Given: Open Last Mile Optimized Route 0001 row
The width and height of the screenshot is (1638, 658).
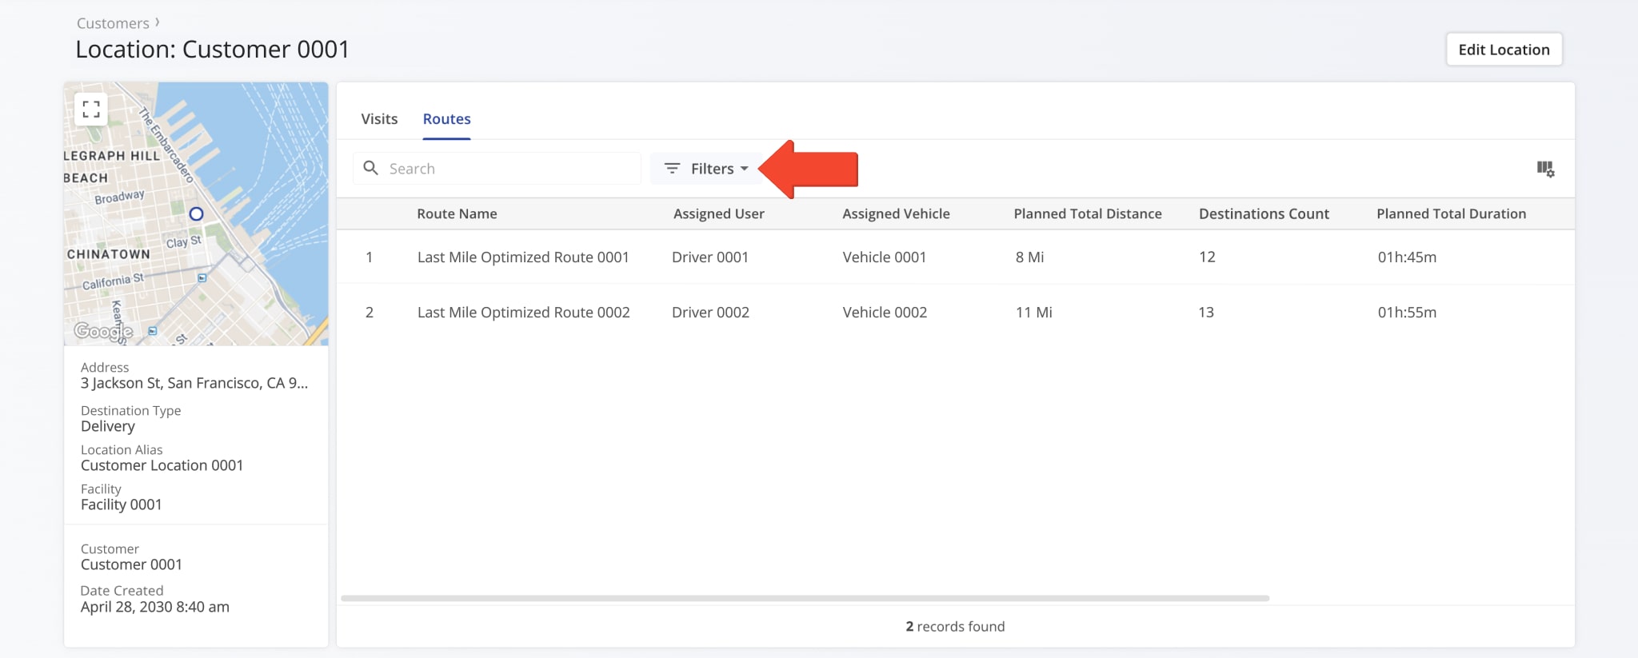Looking at the screenshot, I should [522, 257].
